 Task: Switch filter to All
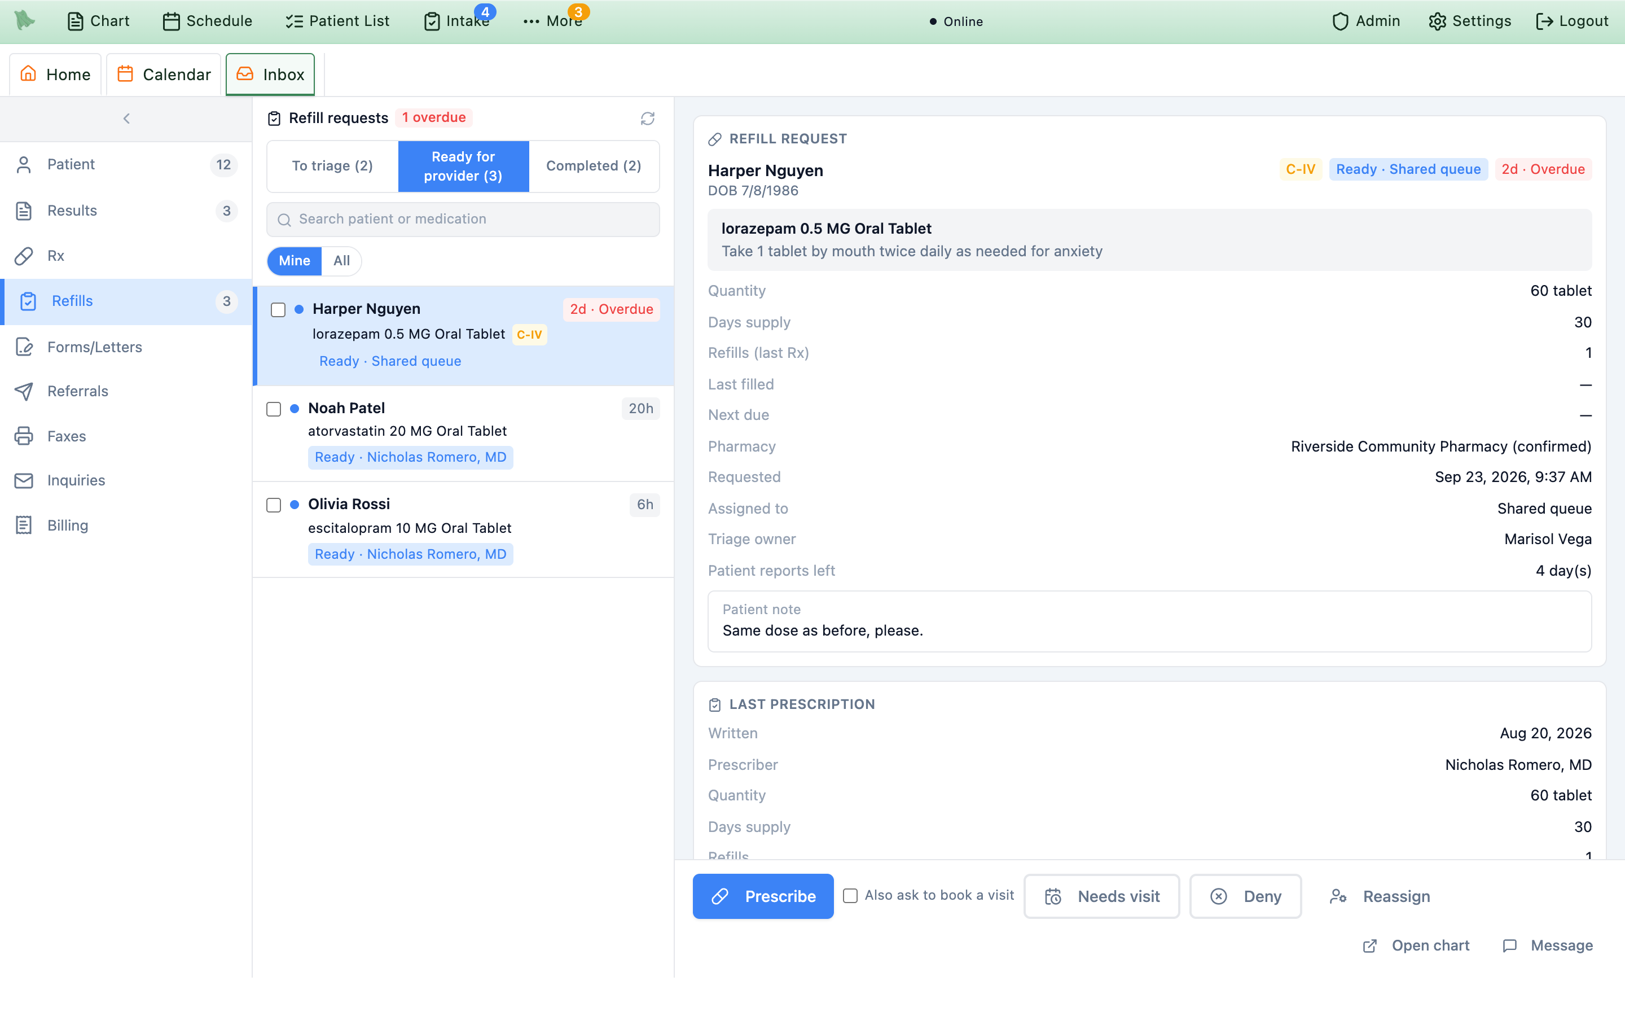[341, 261]
